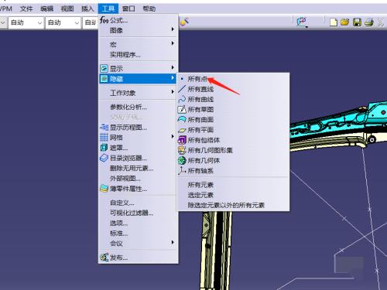This screenshot has width=387, height=290.
Task: Expand the 工作对象 submenu
Action: [x=139, y=93]
